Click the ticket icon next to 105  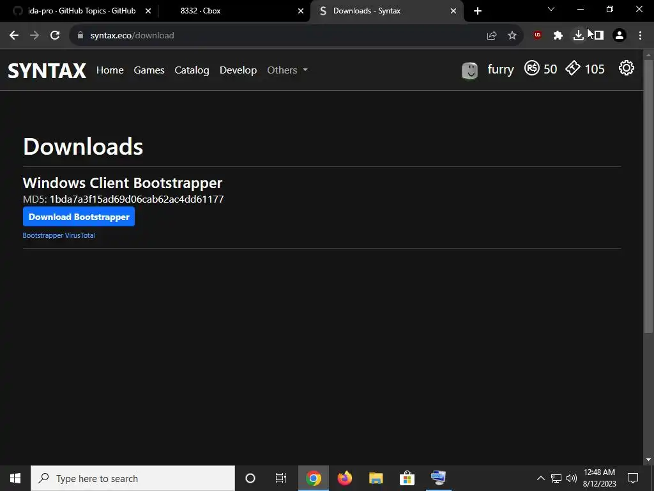point(573,68)
